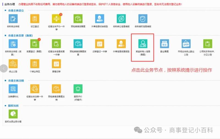Viewport: 220px width, 139px height.
Task: Click the 名称自主申报 icon under 市场主体设立
Action: pos(13,19)
